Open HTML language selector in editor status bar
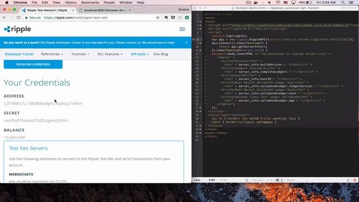This screenshot has height=202, width=359. (x=233, y=180)
